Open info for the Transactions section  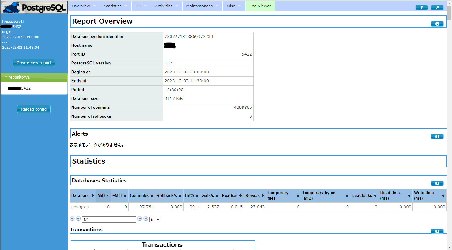coord(437,231)
